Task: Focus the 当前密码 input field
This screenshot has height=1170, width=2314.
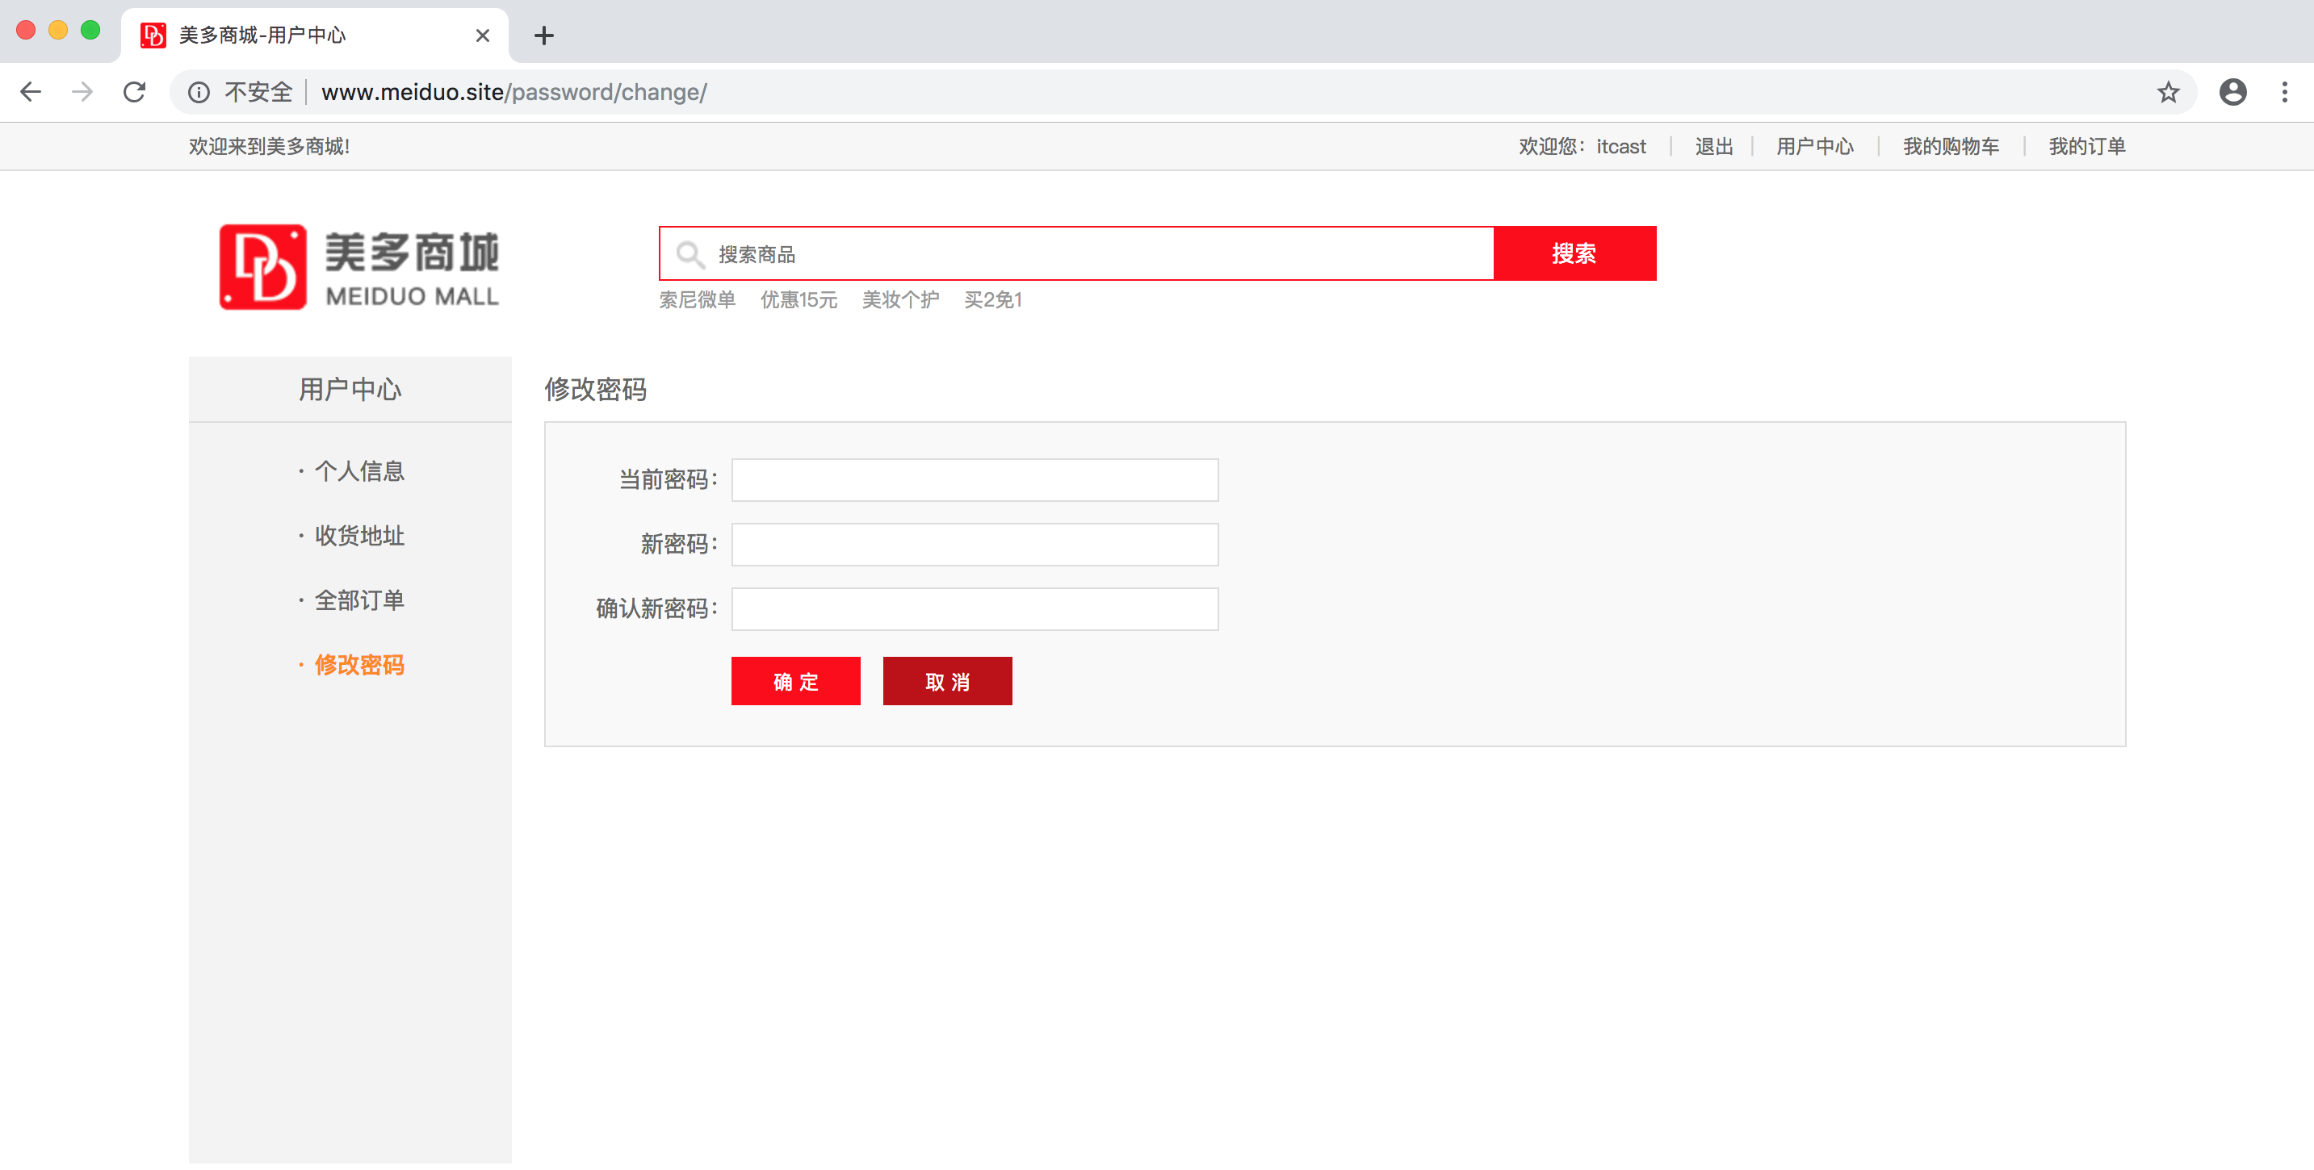Action: click(x=974, y=479)
